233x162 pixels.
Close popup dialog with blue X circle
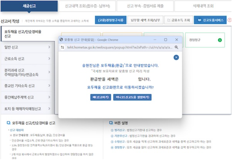point(176,57)
